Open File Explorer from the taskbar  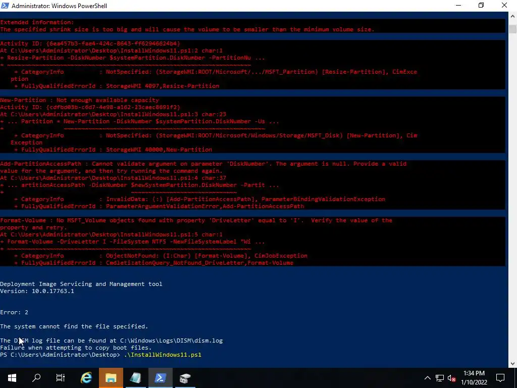(x=111, y=378)
